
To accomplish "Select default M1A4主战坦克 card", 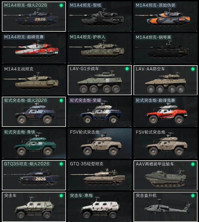I will (x=34, y=80).
